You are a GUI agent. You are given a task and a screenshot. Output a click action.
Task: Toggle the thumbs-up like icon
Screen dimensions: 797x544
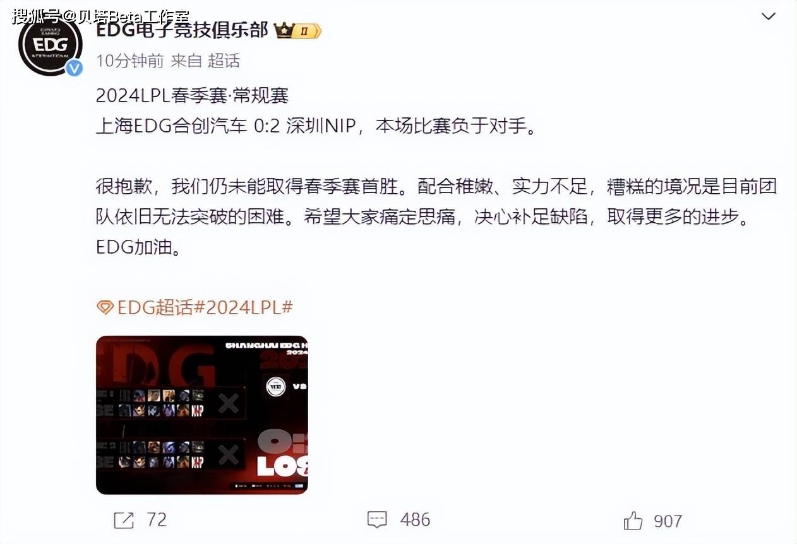coord(633,521)
